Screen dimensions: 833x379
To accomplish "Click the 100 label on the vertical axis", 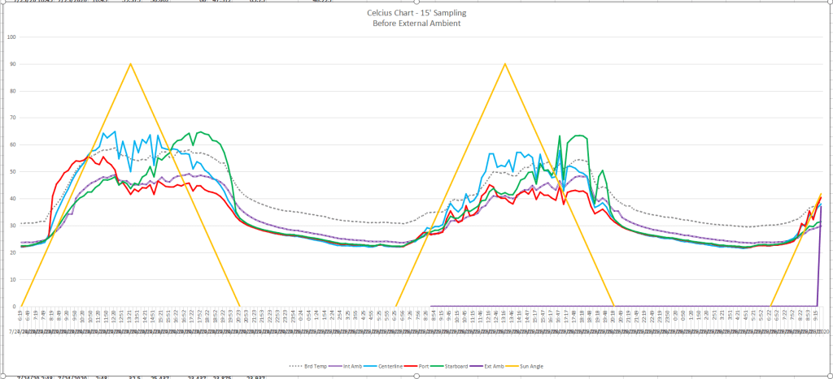I will pyautogui.click(x=11, y=37).
